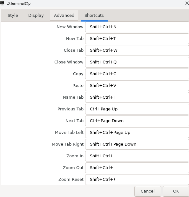Click the LXTerminal@pi window title text

coord(19,3)
